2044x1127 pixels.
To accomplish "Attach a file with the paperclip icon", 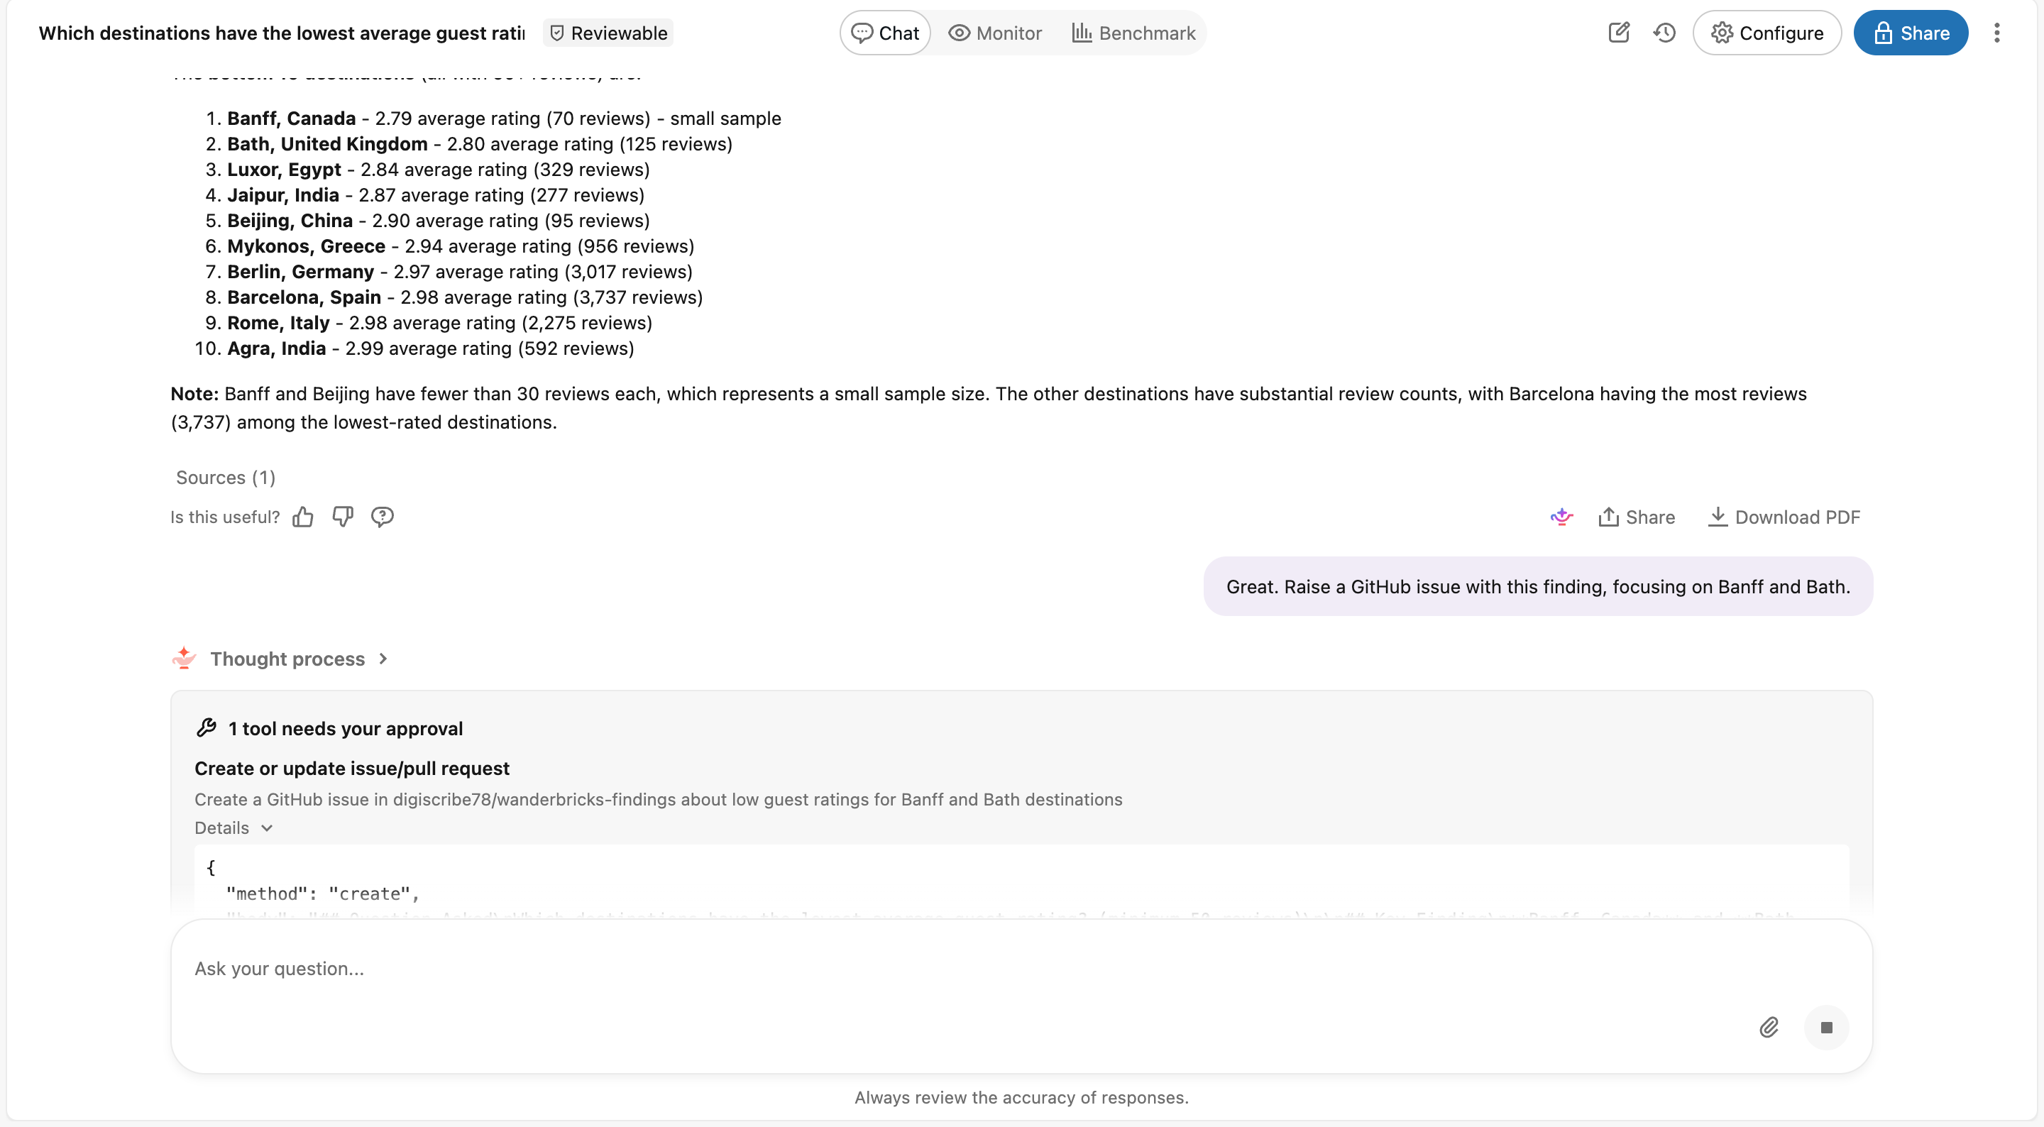I will (1769, 1027).
